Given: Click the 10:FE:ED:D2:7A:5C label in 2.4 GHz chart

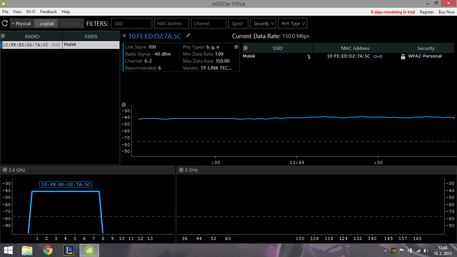Looking at the screenshot, I should pyautogui.click(x=66, y=184).
